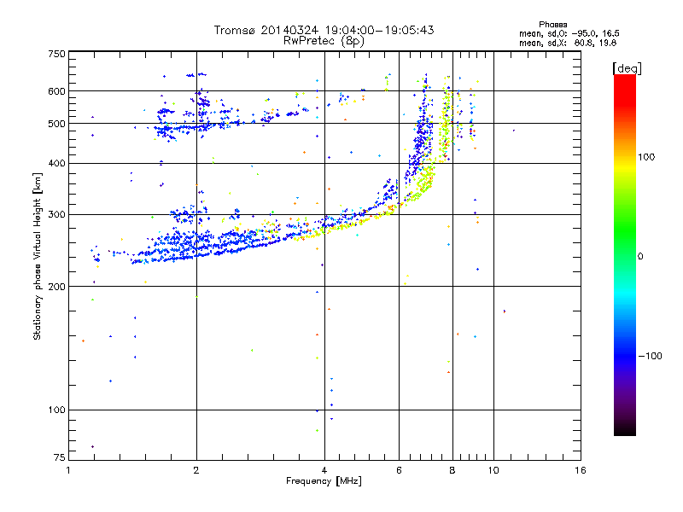Click the y-axis label '200'
This screenshot has height=512, width=683.
(x=56, y=287)
